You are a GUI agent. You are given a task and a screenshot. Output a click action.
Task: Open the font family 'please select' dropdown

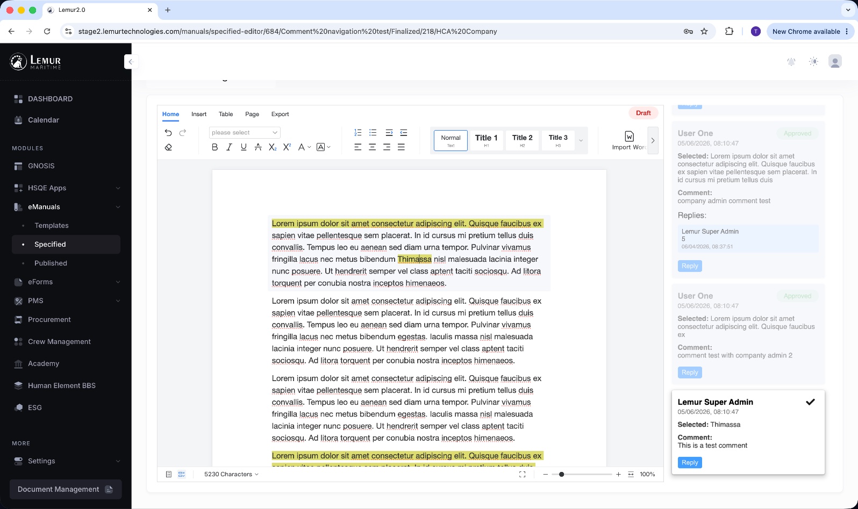click(245, 132)
